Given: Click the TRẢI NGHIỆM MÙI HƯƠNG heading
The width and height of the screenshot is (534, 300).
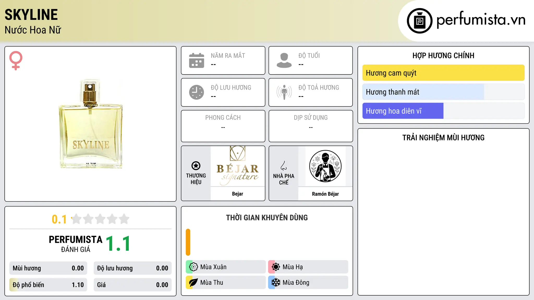Looking at the screenshot, I should tap(443, 137).
